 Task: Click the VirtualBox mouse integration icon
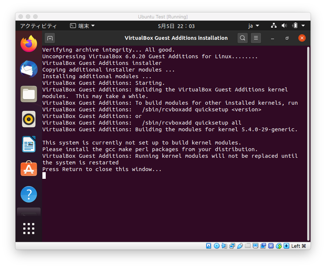point(279,246)
